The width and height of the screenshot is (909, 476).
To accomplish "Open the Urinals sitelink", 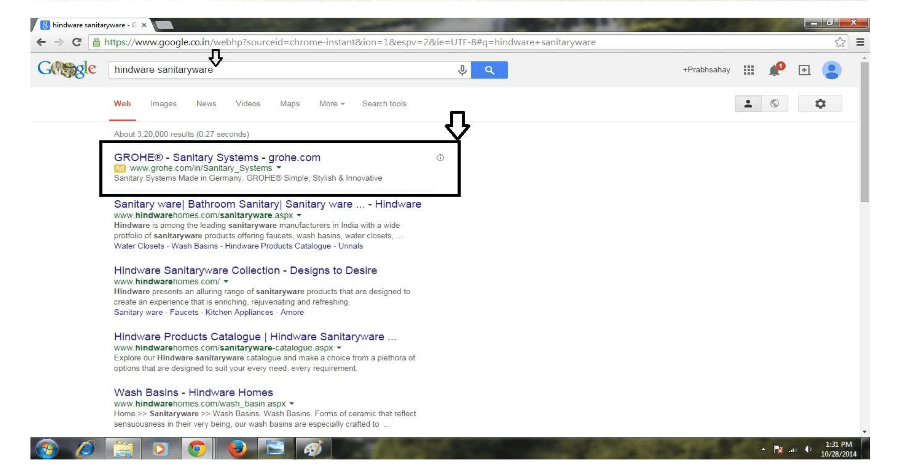I will pos(350,246).
